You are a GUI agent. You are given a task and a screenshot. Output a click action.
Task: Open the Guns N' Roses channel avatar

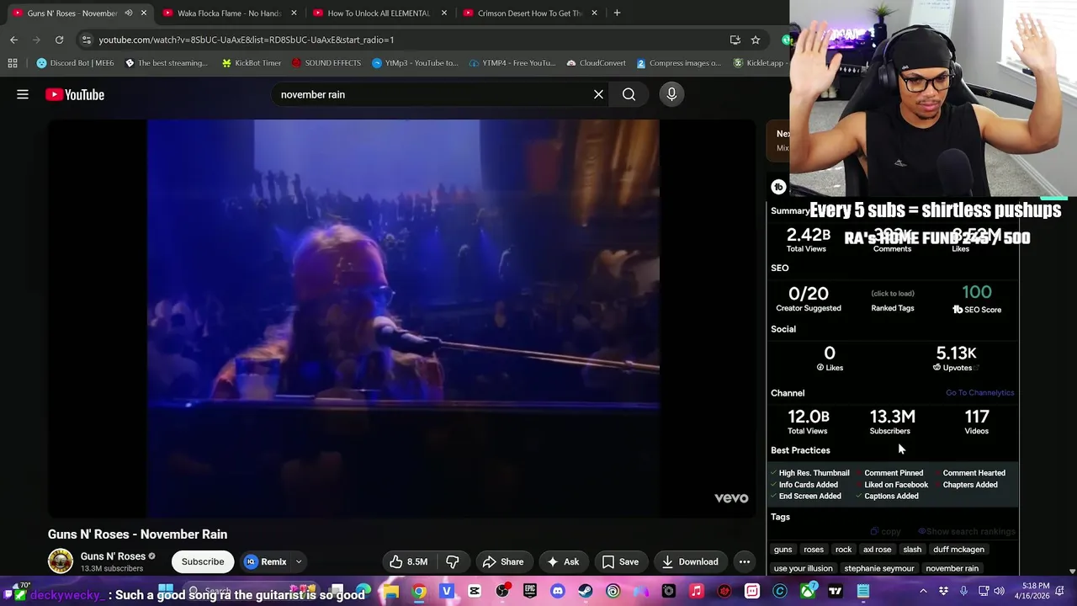(61, 561)
